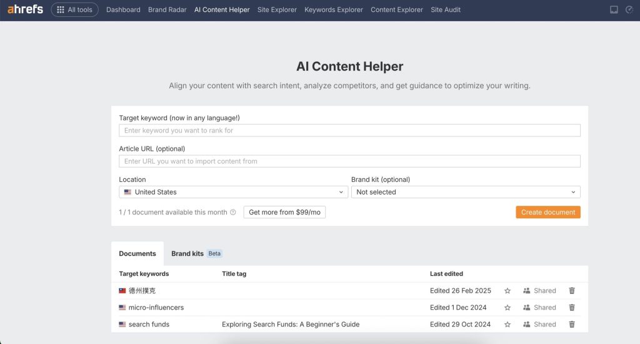The height and width of the screenshot is (344, 640).
Task: Click the Taiwan flag icon beside 德州撲克
Action: tap(122, 291)
